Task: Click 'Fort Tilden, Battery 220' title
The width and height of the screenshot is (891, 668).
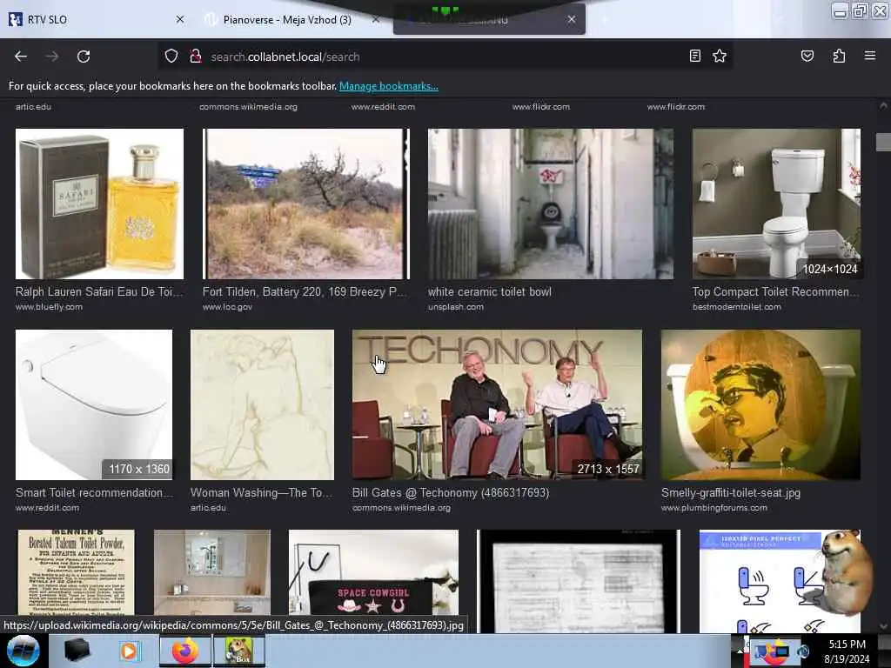Action: pos(304,292)
